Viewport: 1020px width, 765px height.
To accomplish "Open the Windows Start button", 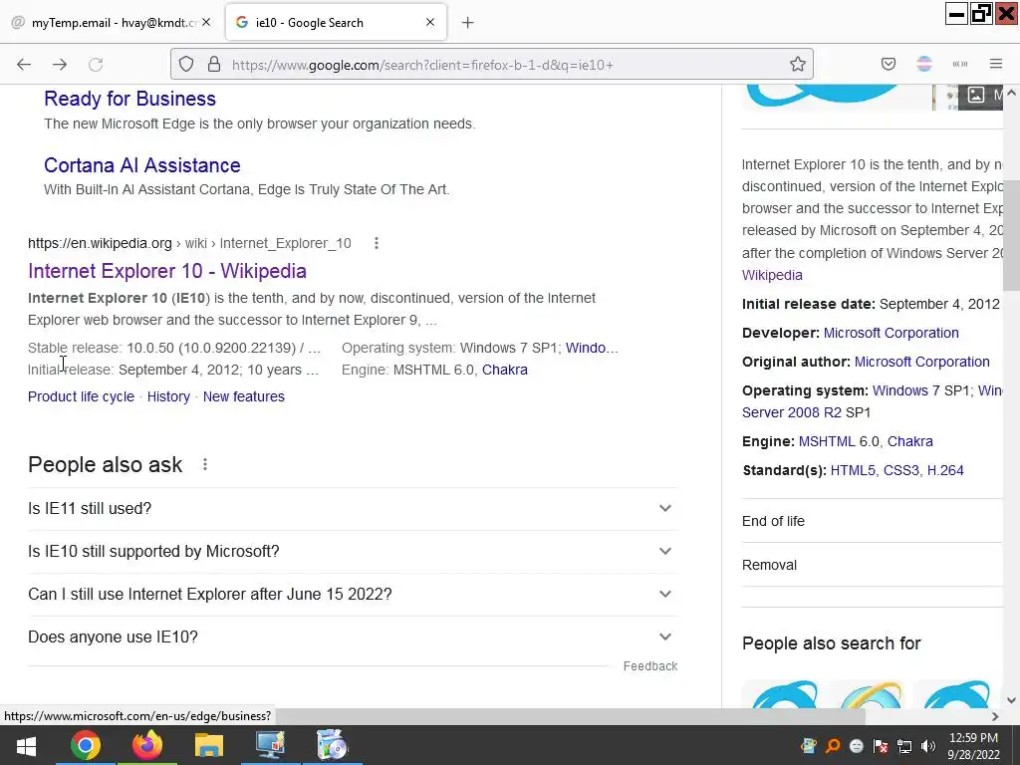I will pos(26,745).
